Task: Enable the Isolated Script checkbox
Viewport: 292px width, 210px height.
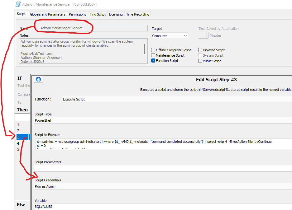Action: (200, 50)
